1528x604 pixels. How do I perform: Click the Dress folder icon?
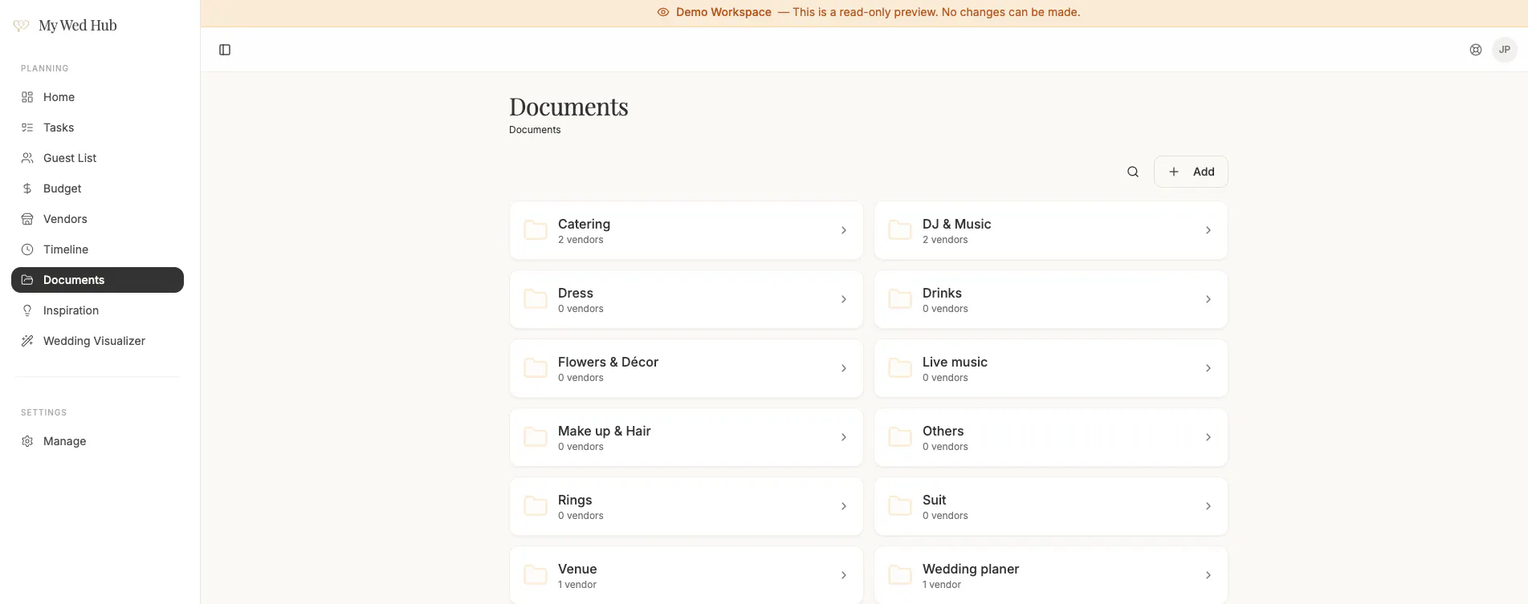536,299
